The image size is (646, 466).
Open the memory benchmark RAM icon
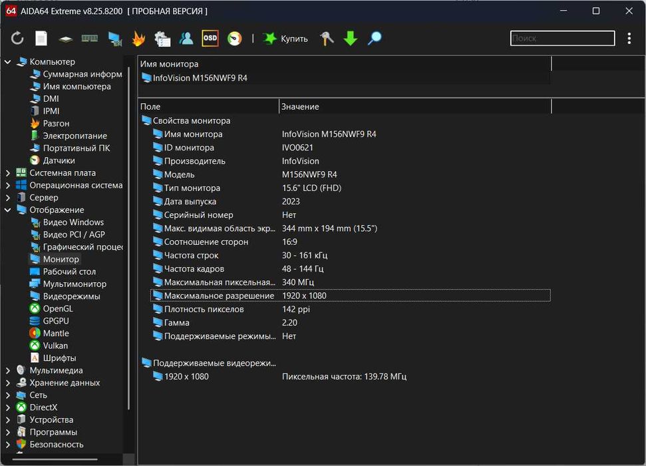coord(89,39)
